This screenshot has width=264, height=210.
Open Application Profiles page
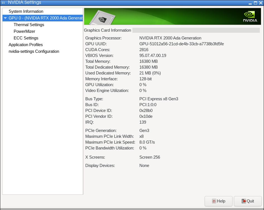(x=26, y=45)
